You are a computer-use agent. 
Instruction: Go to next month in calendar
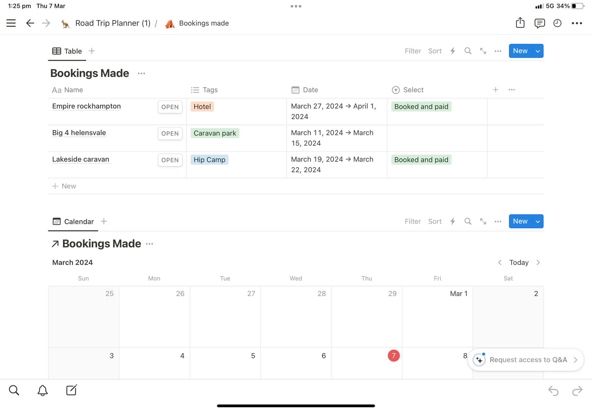click(x=538, y=262)
